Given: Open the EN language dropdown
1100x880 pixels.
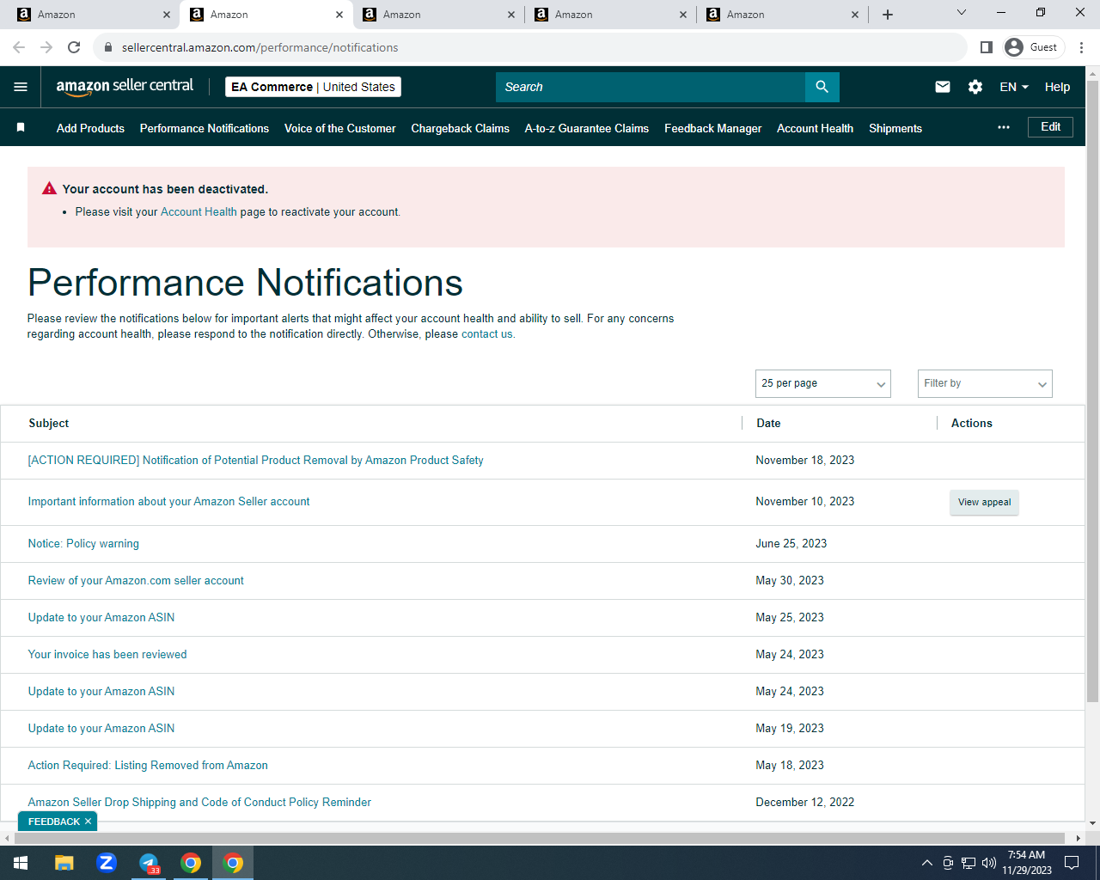Looking at the screenshot, I should 1014,87.
